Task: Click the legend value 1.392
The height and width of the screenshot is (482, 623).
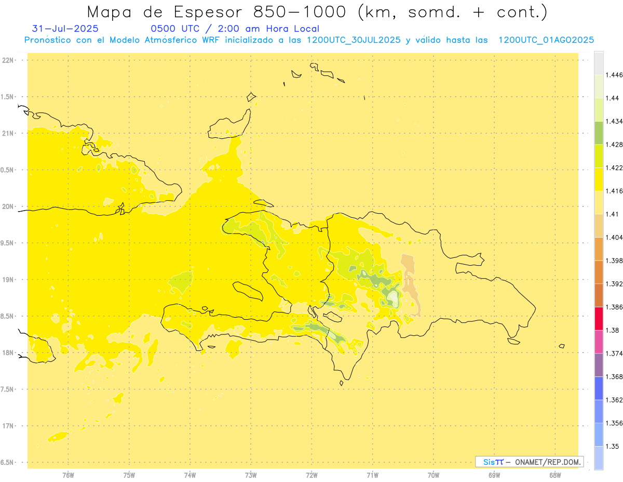Action: coord(614,284)
